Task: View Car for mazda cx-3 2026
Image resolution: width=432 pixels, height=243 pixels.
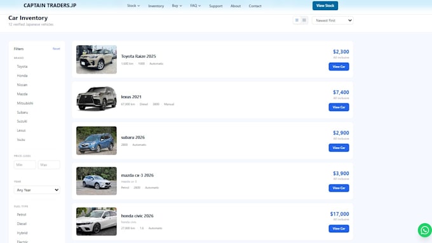Action: (x=339, y=188)
